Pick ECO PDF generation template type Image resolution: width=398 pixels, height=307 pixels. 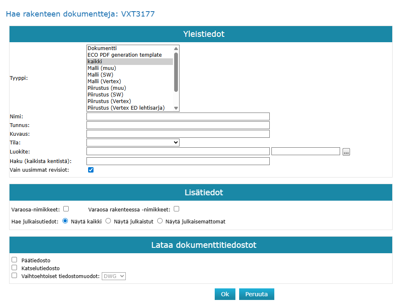(x=125, y=55)
